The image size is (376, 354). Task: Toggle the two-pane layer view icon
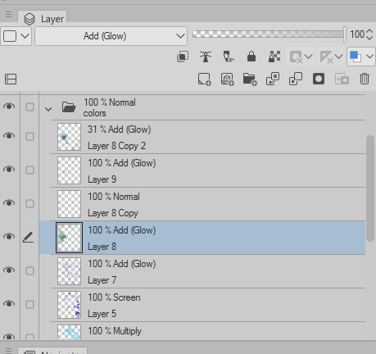point(11,79)
